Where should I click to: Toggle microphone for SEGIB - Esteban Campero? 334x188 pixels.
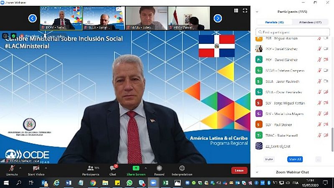point(319,70)
